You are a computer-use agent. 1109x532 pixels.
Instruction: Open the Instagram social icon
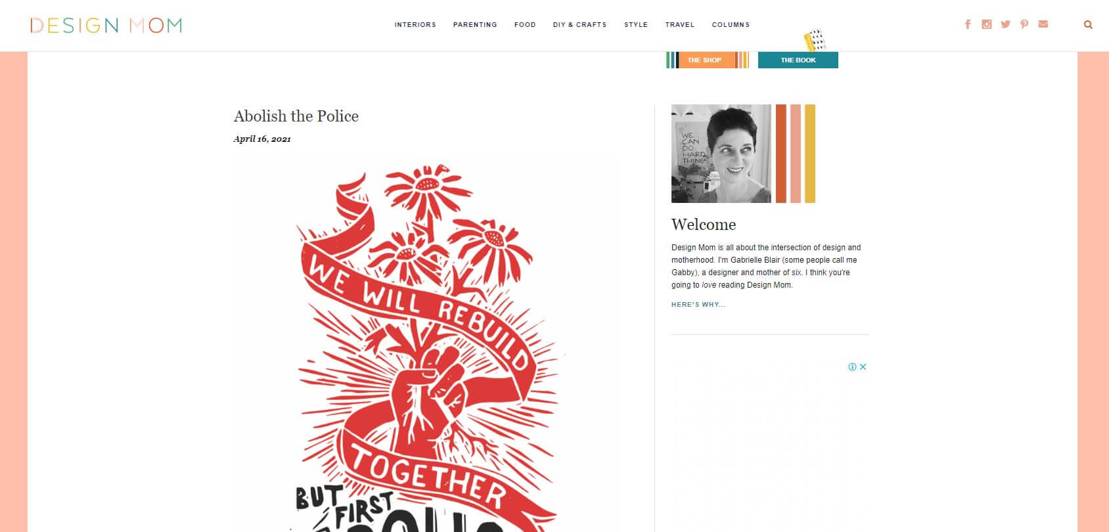coord(986,24)
